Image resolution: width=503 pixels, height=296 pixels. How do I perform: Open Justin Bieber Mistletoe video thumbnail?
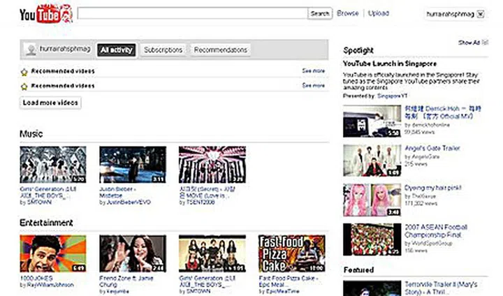[x=133, y=165]
